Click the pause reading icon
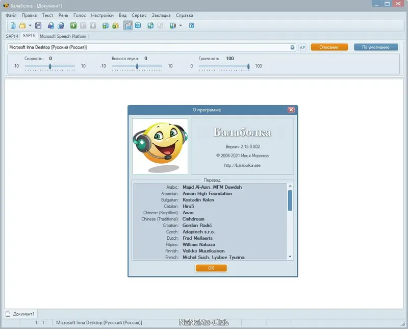Viewport: 408px width, 329px height. click(83, 26)
